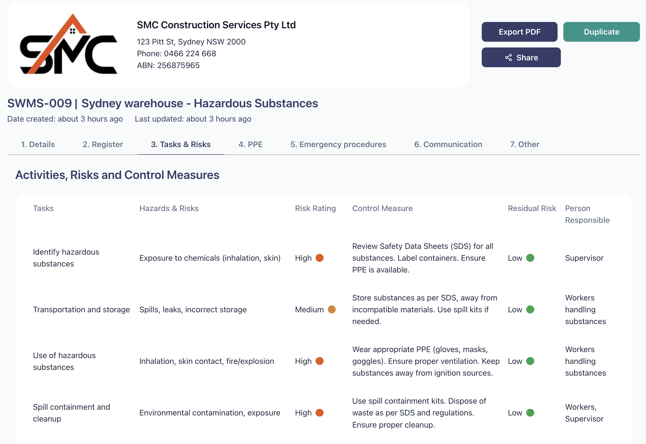The width and height of the screenshot is (646, 444).
Task: Click the High risk dot for inhalation and fire hazards
Action: click(x=320, y=361)
